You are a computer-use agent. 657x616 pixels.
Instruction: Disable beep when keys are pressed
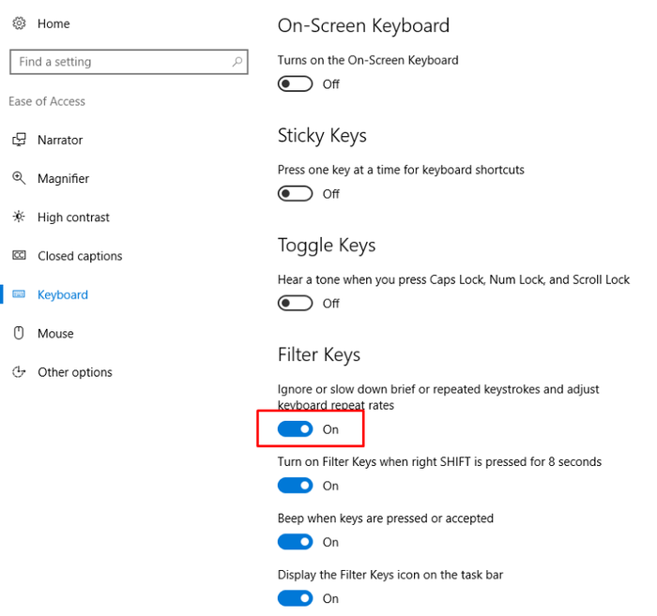pos(295,542)
